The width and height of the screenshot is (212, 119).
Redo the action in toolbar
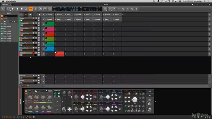point(119,9)
